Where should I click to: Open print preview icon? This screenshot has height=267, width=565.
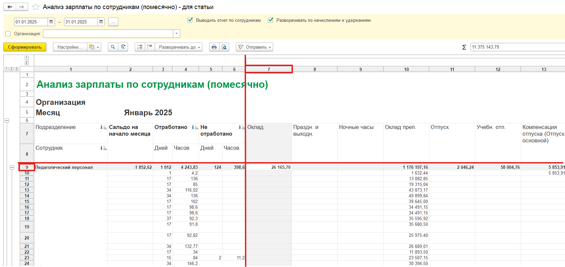tap(224, 47)
